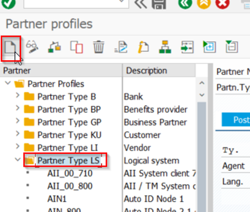Open the command field dropdown arrow
This screenshot has width=250, height=212.
click(122, 2)
